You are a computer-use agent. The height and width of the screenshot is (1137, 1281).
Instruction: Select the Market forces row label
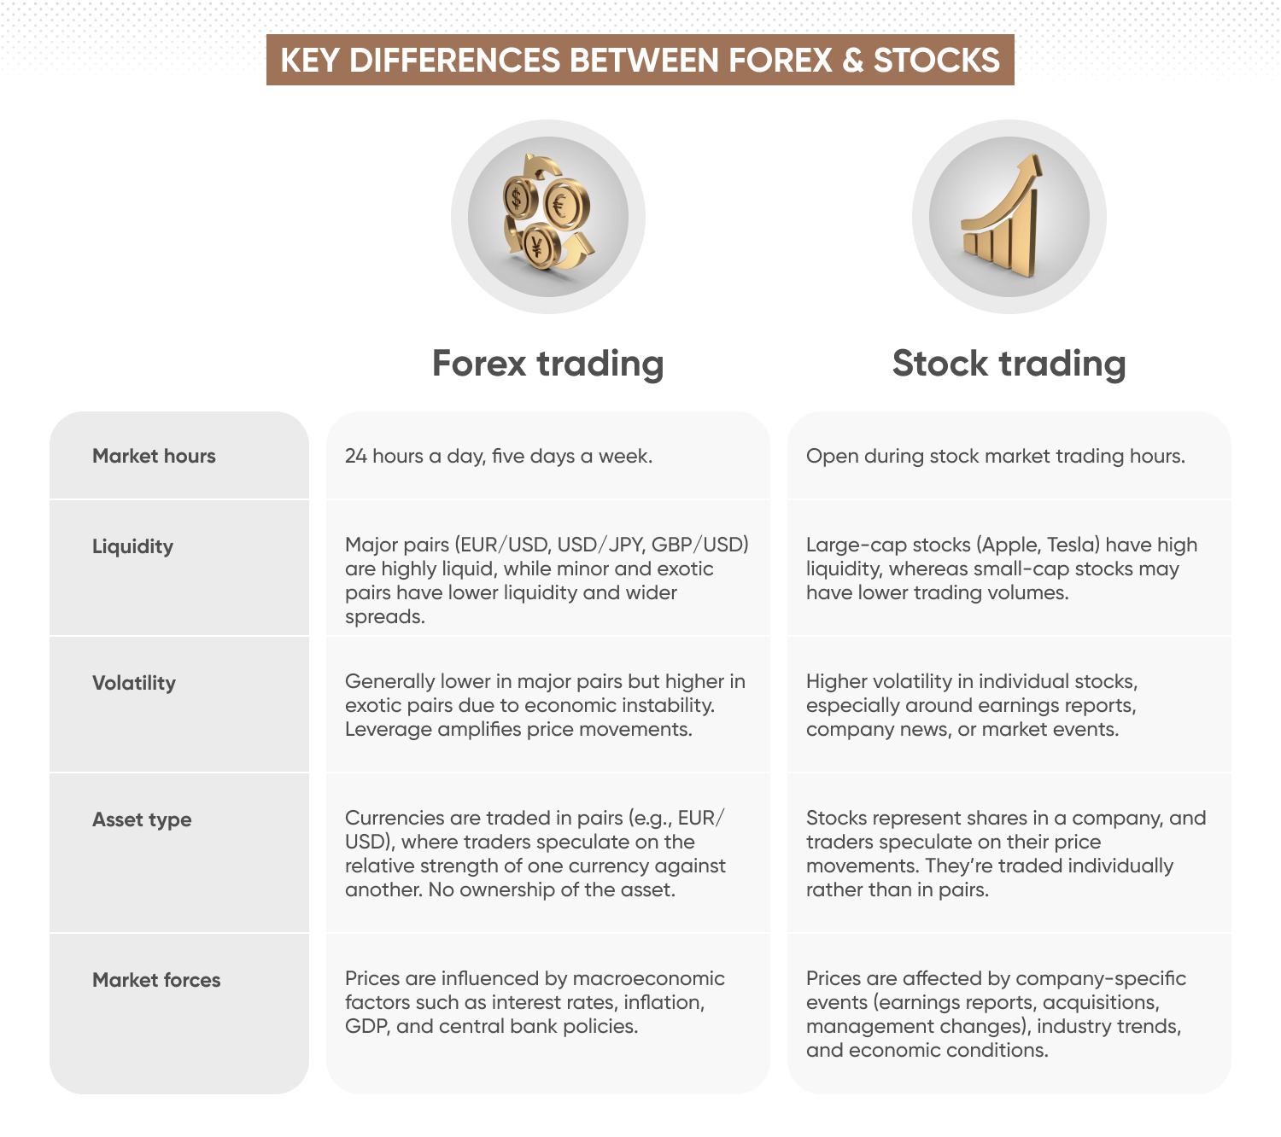point(156,980)
